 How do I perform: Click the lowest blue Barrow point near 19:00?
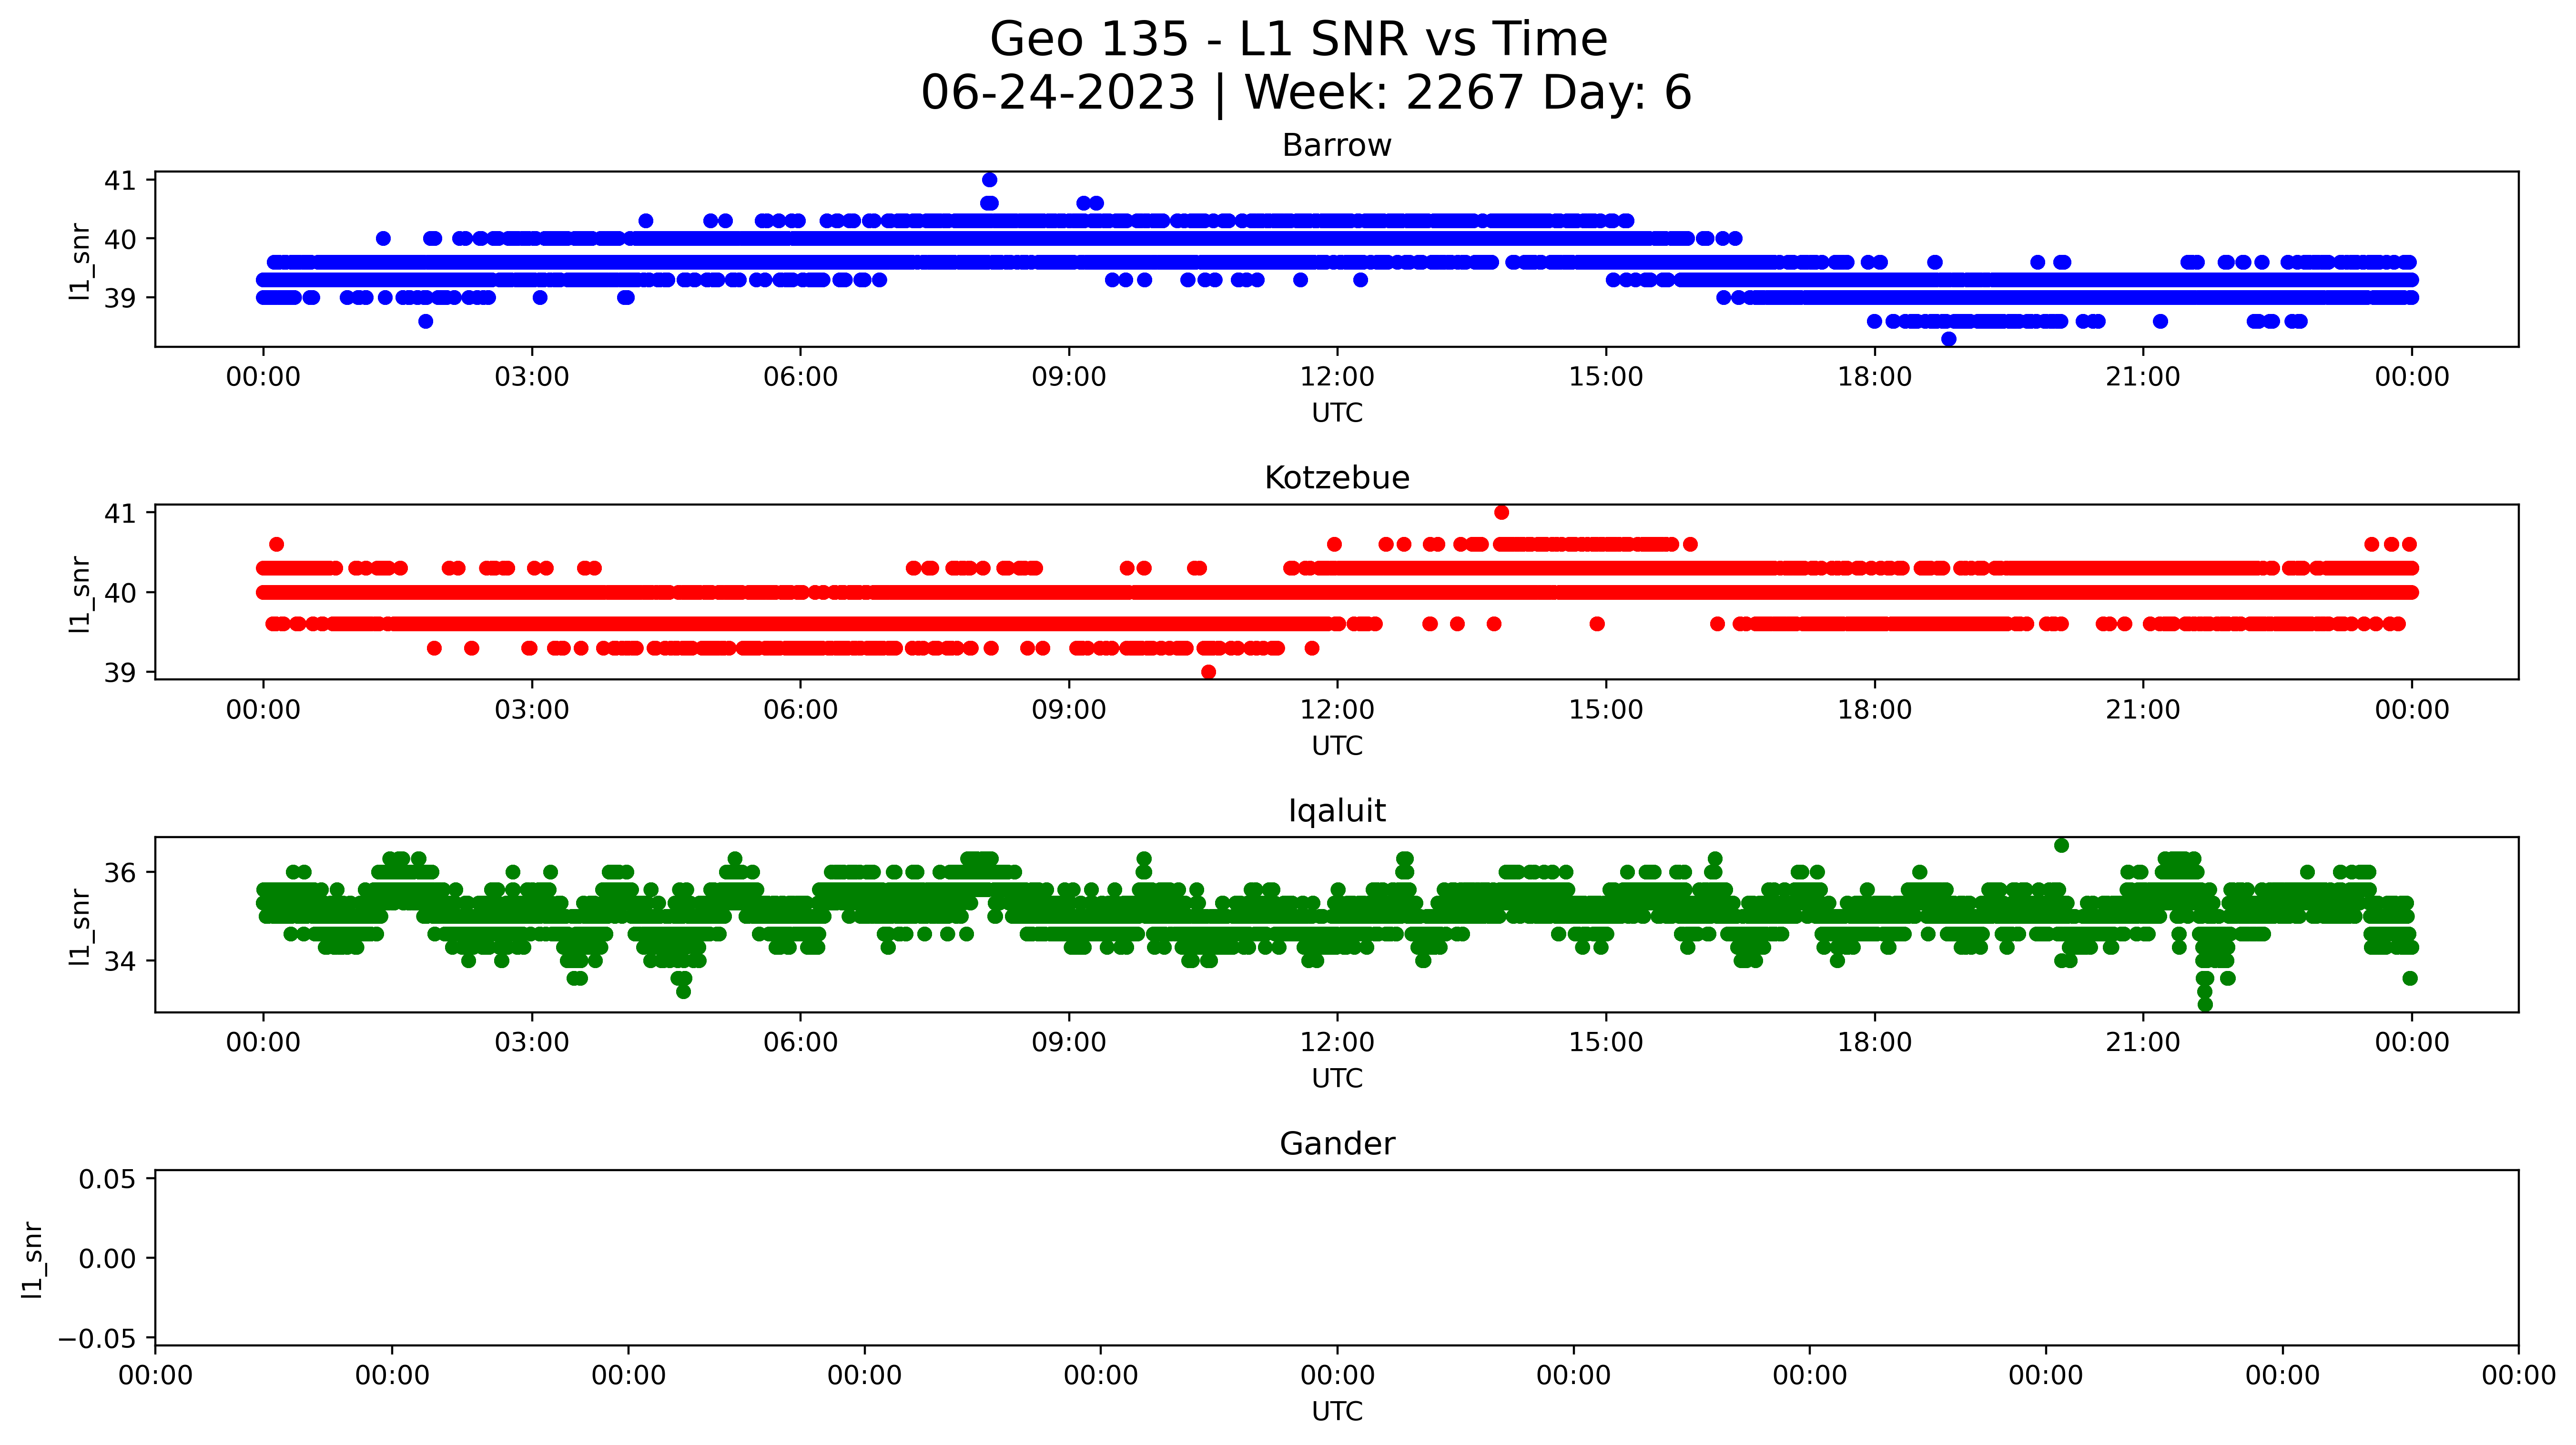click(1949, 339)
